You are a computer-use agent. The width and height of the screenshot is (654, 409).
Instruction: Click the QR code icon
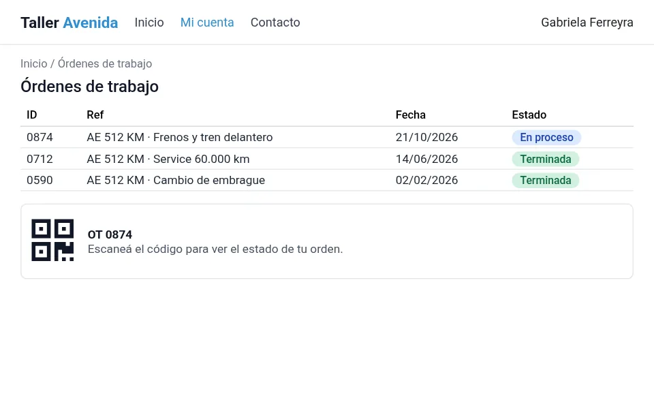(x=52, y=240)
